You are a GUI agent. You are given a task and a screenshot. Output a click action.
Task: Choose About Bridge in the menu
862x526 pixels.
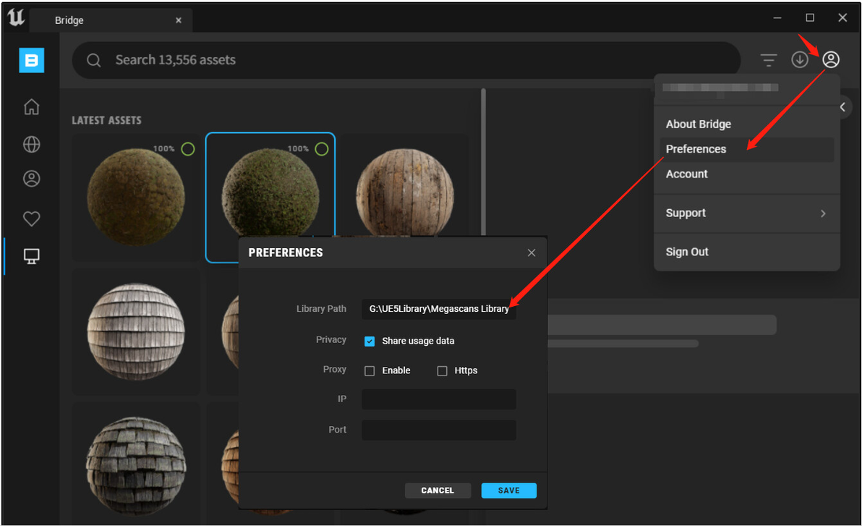[698, 124]
